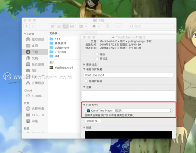Image resolution: width=196 pixels, height=153 pixels.
Task: Open AirDrop (隔空投送) in sidebar
Action: pyautogui.click(x=35, y=40)
